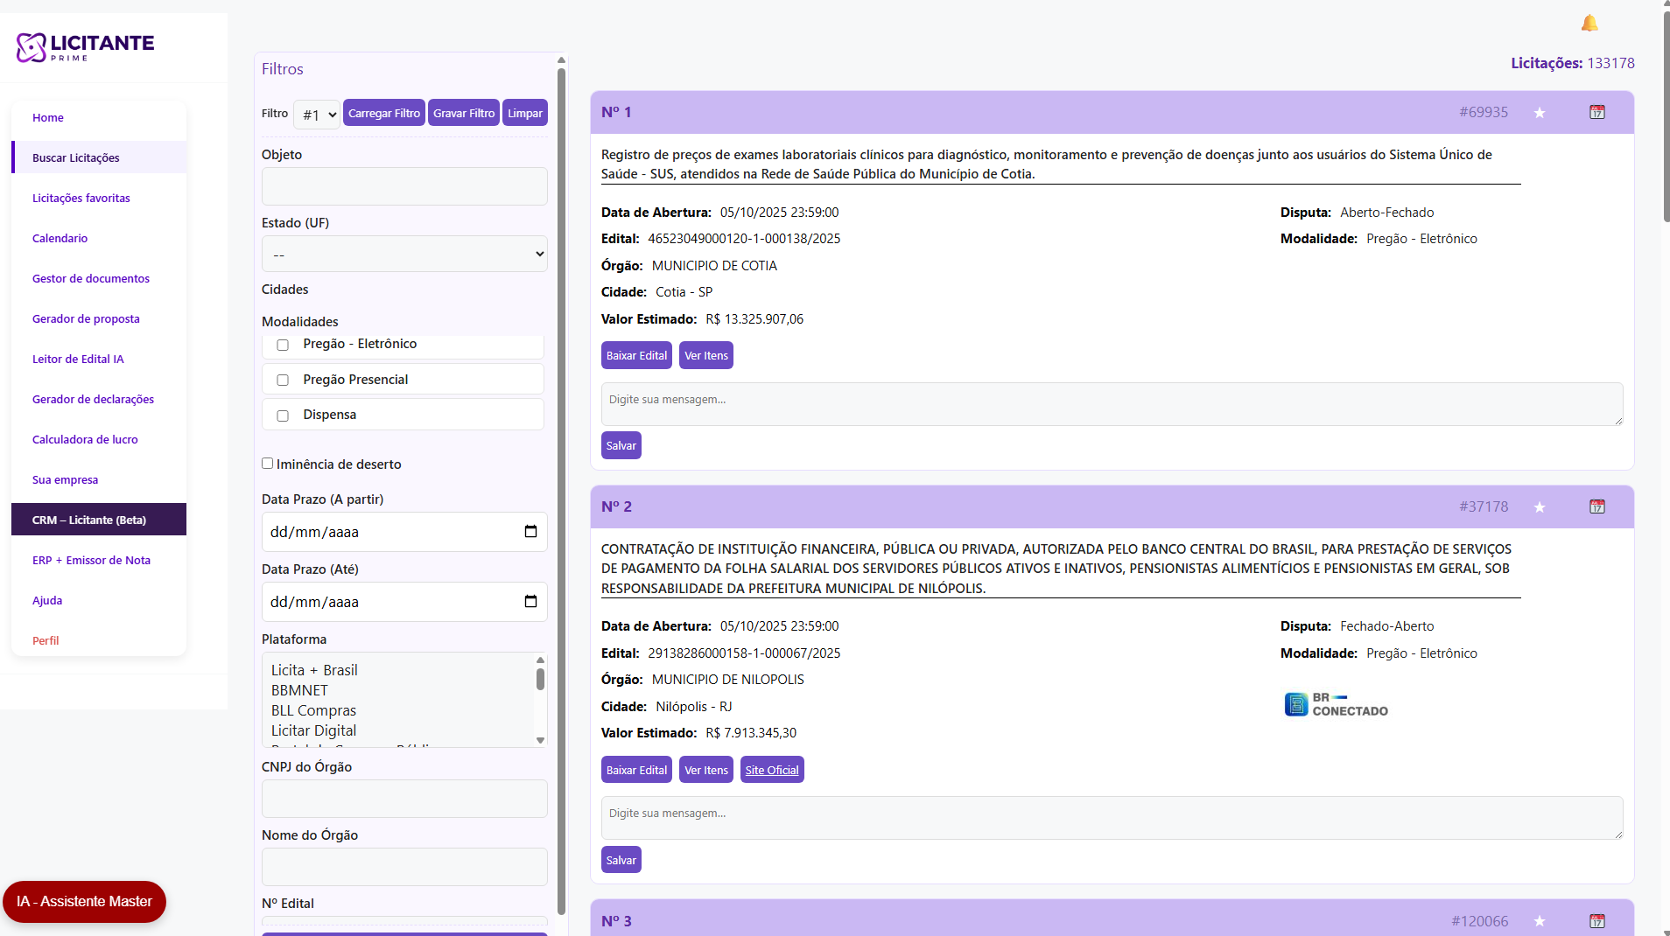Click the Objeto search input field
Image resolution: width=1670 pixels, height=936 pixels.
[404, 187]
